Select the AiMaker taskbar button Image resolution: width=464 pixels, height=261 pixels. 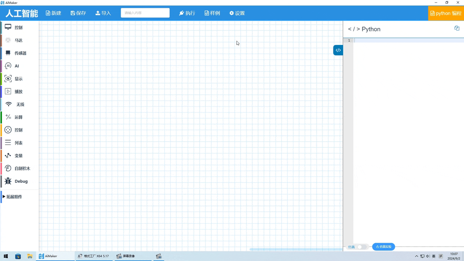click(x=55, y=256)
